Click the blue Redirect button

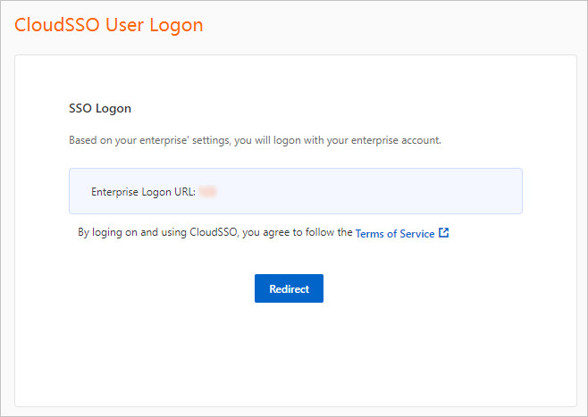click(x=289, y=289)
